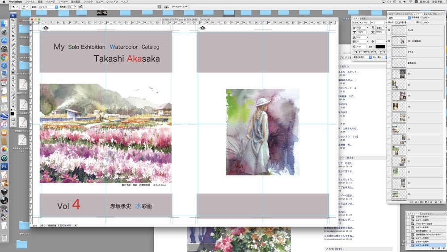Open the ファイル menu
This screenshot has width=447, height=252.
click(x=30, y=2)
